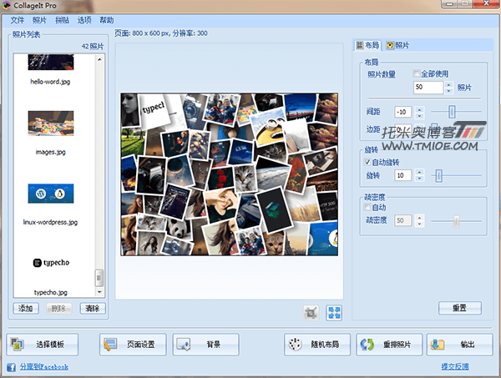Click the photo list scroll down arrow
The height and width of the screenshot is (378, 501).
click(99, 292)
